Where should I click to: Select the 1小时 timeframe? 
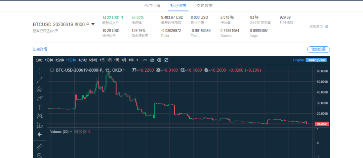[x=82, y=60]
